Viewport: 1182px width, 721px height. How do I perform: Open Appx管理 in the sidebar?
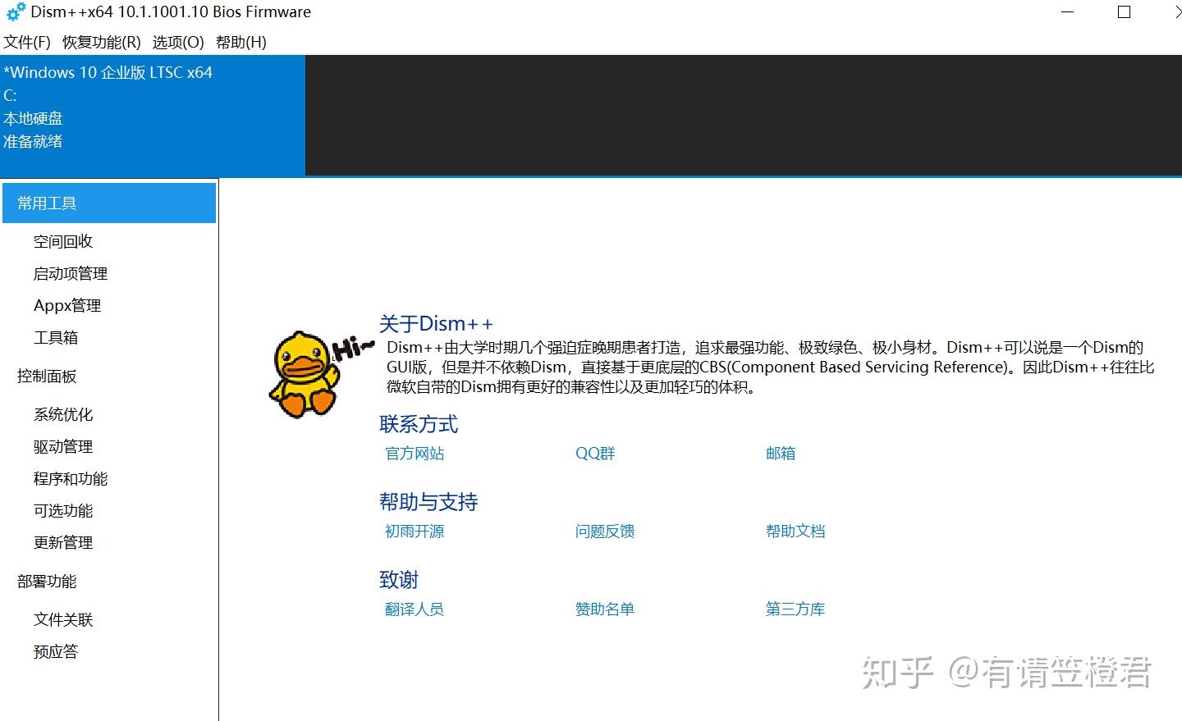[x=67, y=305]
